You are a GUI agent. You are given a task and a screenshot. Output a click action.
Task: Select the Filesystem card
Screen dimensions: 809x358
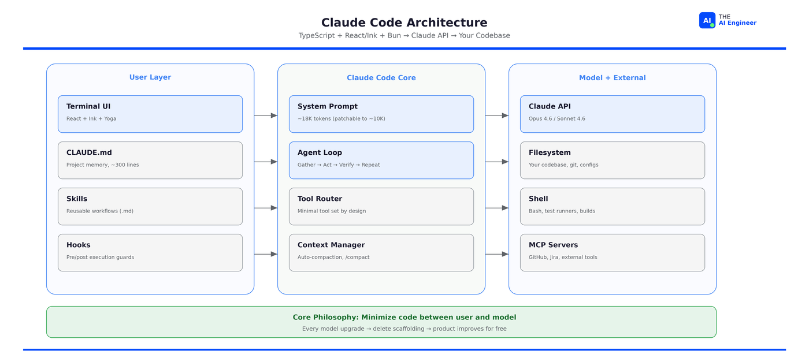(613, 161)
